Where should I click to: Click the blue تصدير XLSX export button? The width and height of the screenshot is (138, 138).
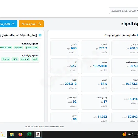(9, 24)
